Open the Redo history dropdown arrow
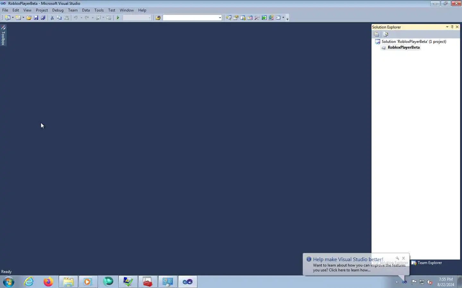 [x=92, y=18]
